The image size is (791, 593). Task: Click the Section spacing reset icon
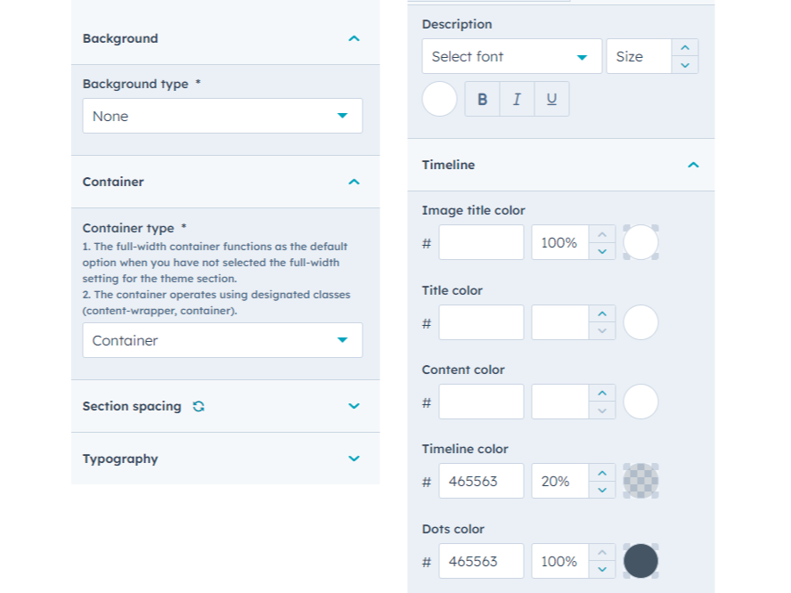point(199,406)
